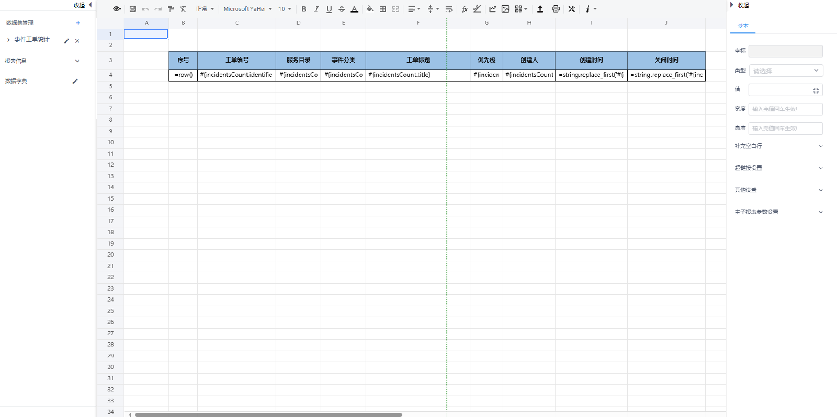Insert a function with fx
The height and width of the screenshot is (417, 837).
click(x=465, y=9)
